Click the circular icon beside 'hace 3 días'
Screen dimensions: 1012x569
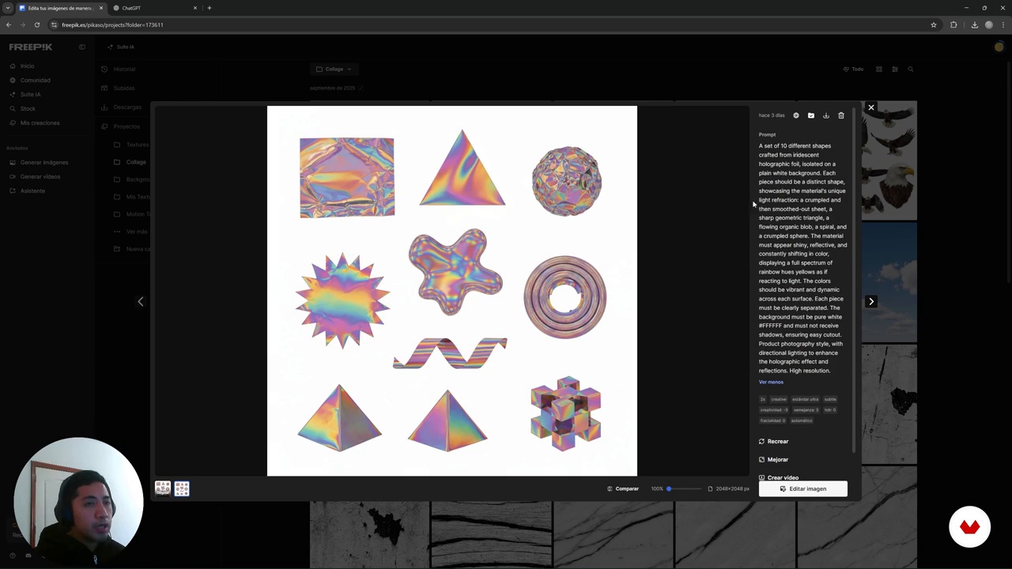pos(796,115)
